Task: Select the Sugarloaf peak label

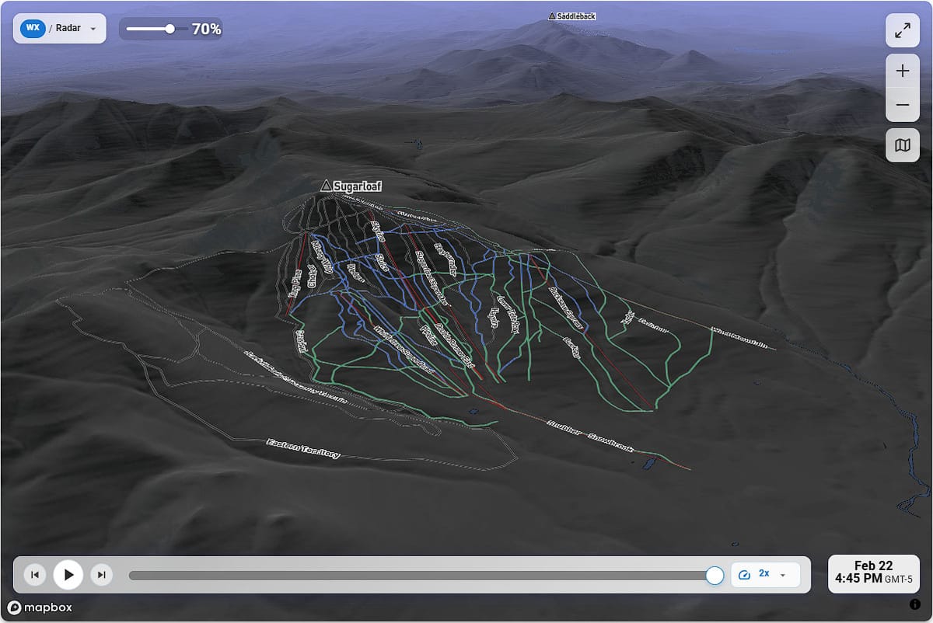Action: tap(351, 186)
